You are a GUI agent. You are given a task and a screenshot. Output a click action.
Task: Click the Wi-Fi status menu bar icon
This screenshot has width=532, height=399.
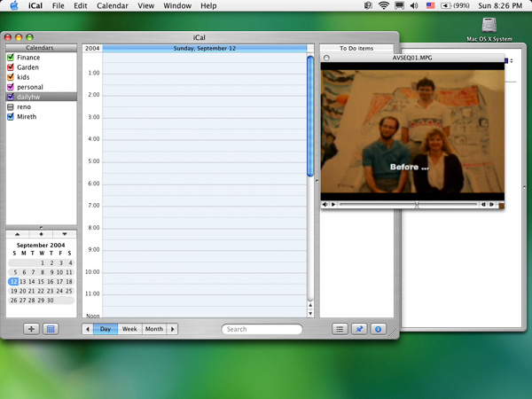[384, 5]
